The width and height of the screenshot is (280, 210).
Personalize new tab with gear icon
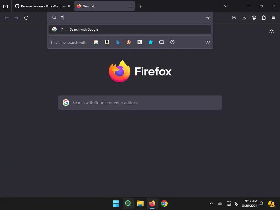(272, 32)
